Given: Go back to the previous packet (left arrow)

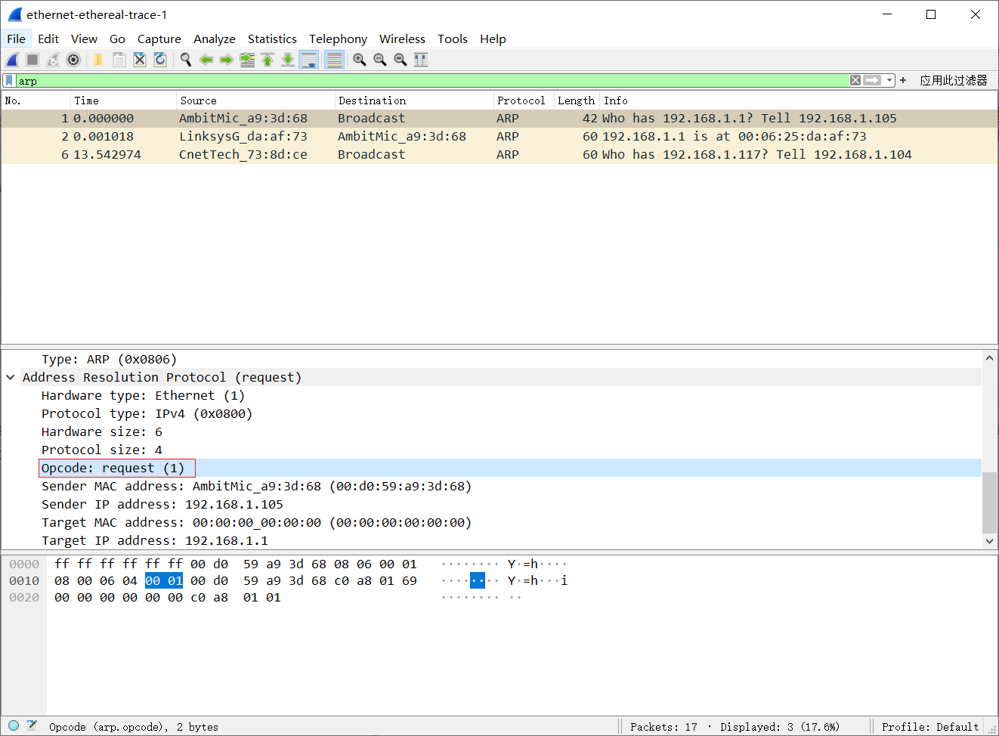Looking at the screenshot, I should tap(206, 60).
